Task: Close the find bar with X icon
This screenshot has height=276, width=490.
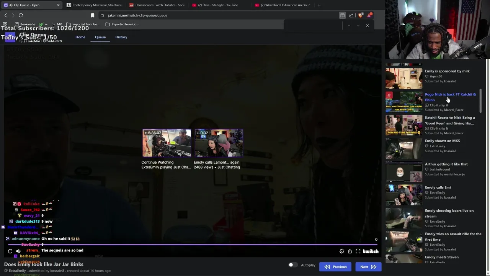Action: point(367,25)
